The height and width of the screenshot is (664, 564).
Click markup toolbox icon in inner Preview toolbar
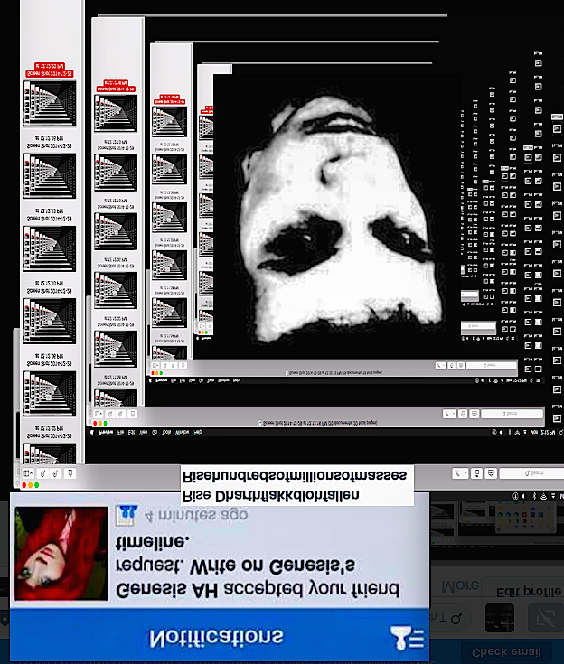pyautogui.click(x=461, y=365)
